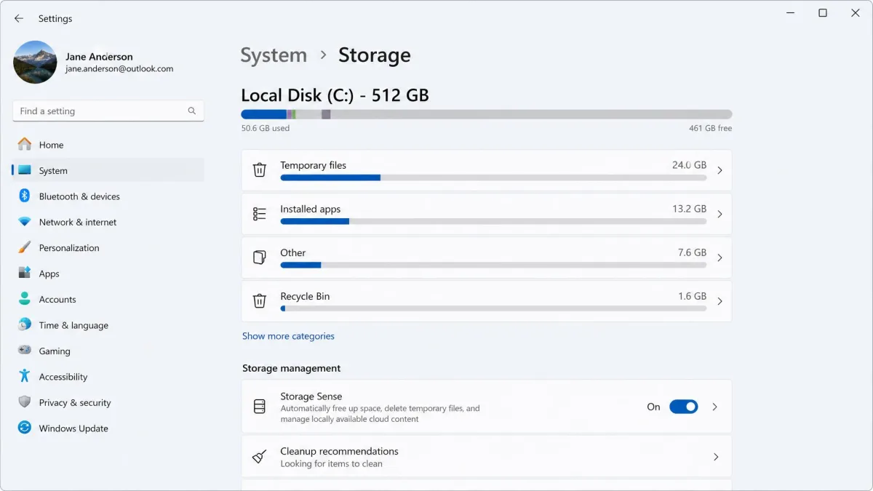This screenshot has height=491, width=873.
Task: Maximize the Settings window
Action: point(823,13)
